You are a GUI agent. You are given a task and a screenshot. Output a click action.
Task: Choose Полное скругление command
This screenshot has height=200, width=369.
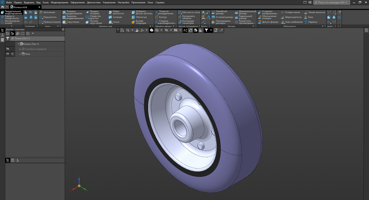click(x=93, y=22)
